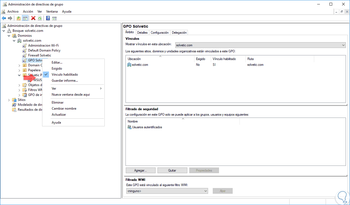The width and height of the screenshot is (350, 205).
Task: Click the Abrir button for WMI filter
Action: tap(223, 191)
